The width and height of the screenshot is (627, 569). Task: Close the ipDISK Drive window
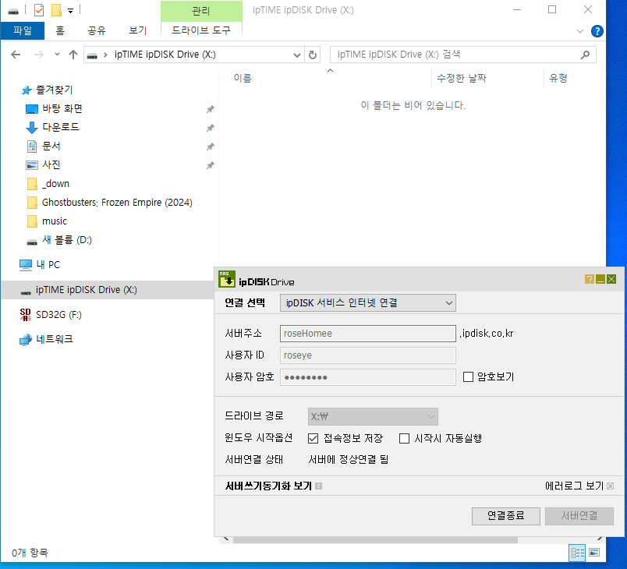tap(611, 279)
